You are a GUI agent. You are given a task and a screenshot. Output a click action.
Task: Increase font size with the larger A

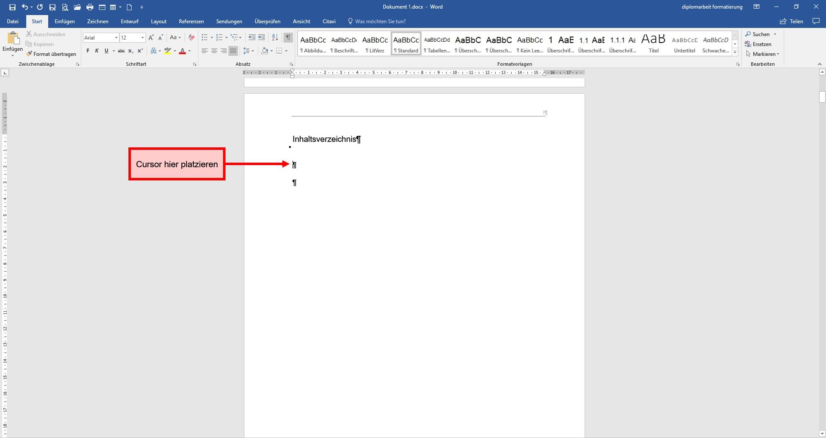click(151, 38)
